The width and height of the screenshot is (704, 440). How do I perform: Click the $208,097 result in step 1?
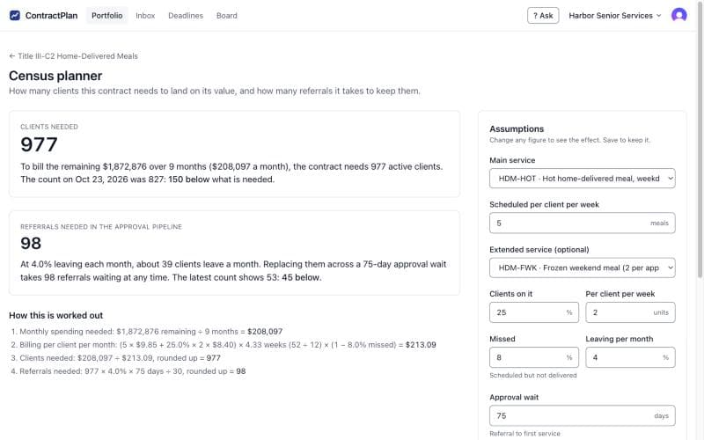(265, 332)
